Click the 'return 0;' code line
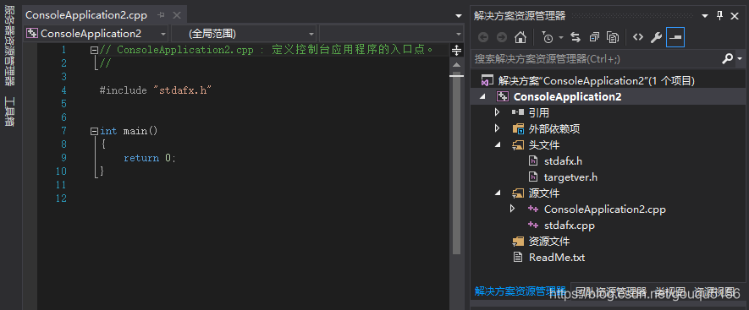 pyautogui.click(x=150, y=158)
